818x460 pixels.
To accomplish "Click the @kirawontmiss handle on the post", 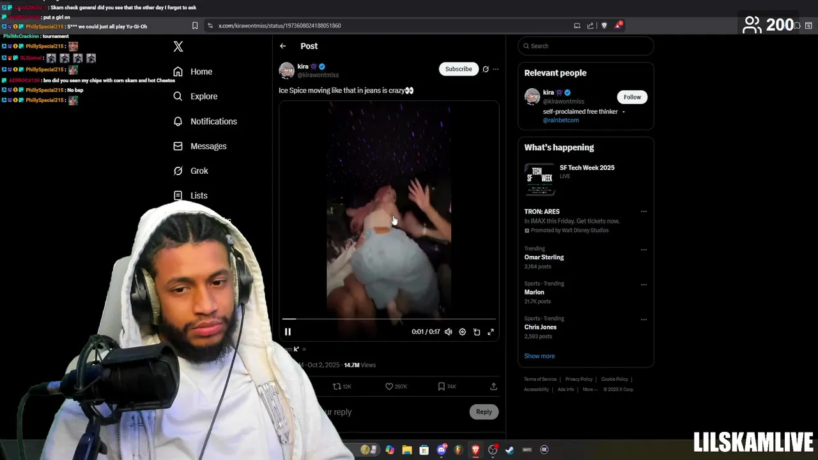I will (x=318, y=75).
